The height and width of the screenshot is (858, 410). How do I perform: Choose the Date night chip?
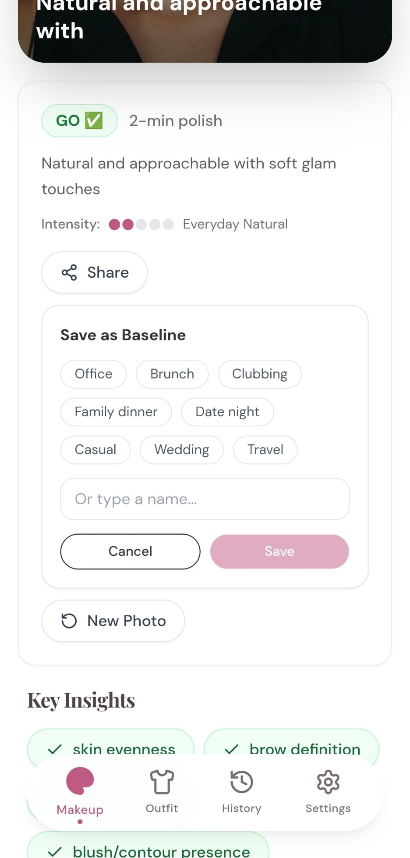pyautogui.click(x=227, y=412)
